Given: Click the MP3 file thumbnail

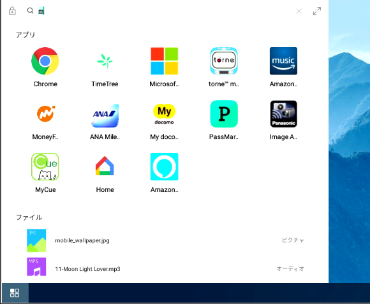Looking at the screenshot, I should point(36,266).
